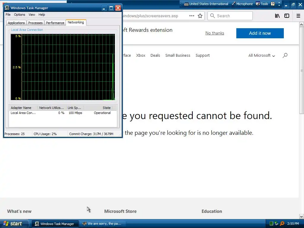
Task: Click the browser address bar URL
Action: coord(150,16)
